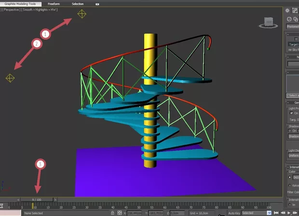Image resolution: width=299 pixels, height=216 pixels.
Task: Enable the Shadows On checkbox
Action: pyautogui.click(x=289, y=130)
